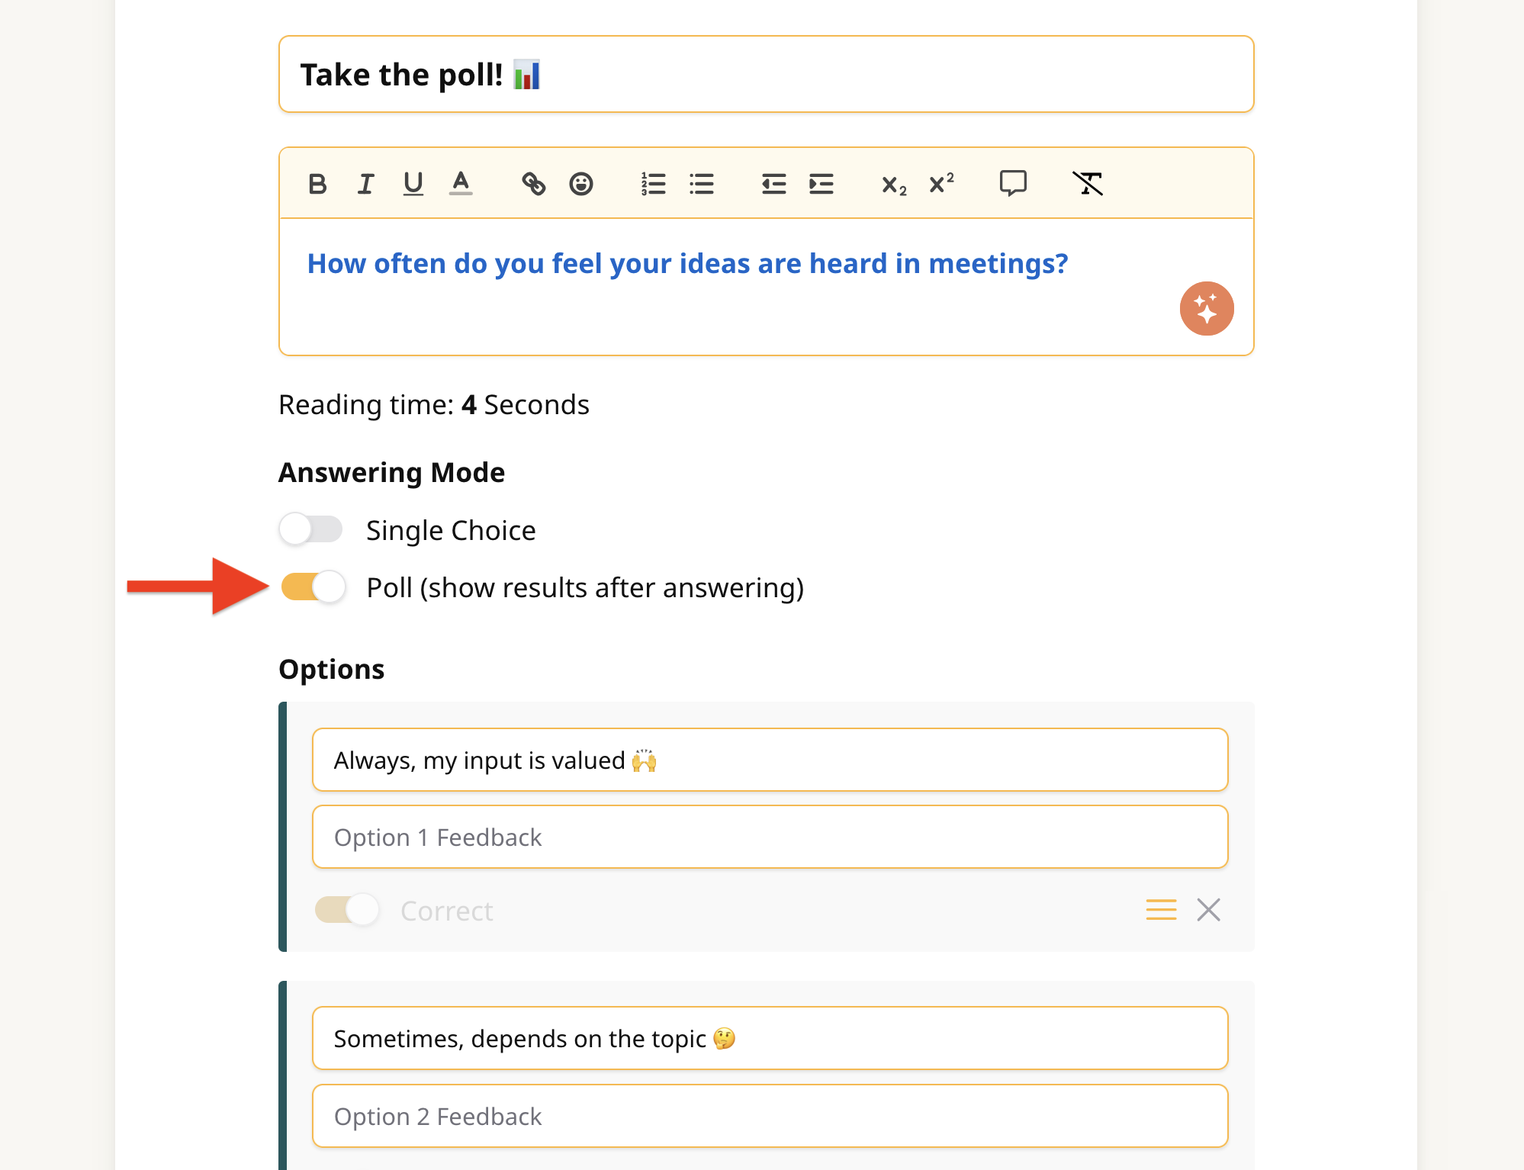The width and height of the screenshot is (1524, 1170).
Task: Apply italic formatting
Action: (365, 184)
